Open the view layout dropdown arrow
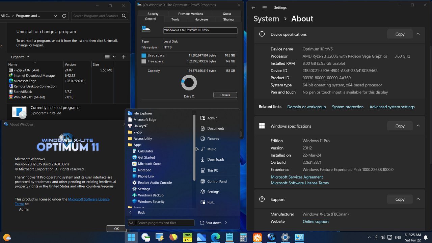This screenshot has height=243, width=432. click(114, 57)
